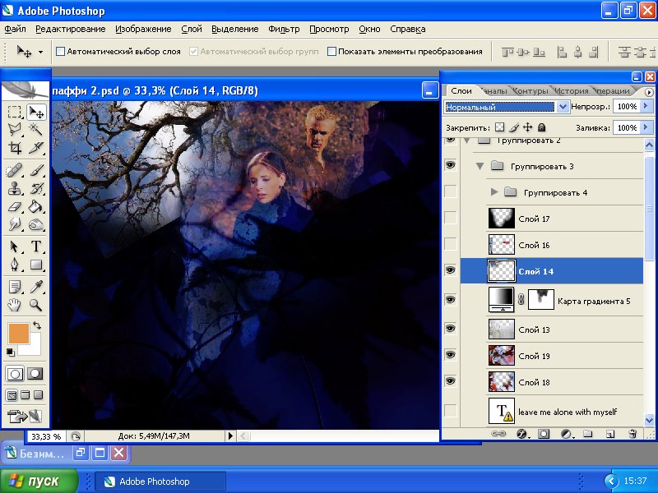Select the Clone Stamp tool
The image size is (658, 493).
point(15,188)
